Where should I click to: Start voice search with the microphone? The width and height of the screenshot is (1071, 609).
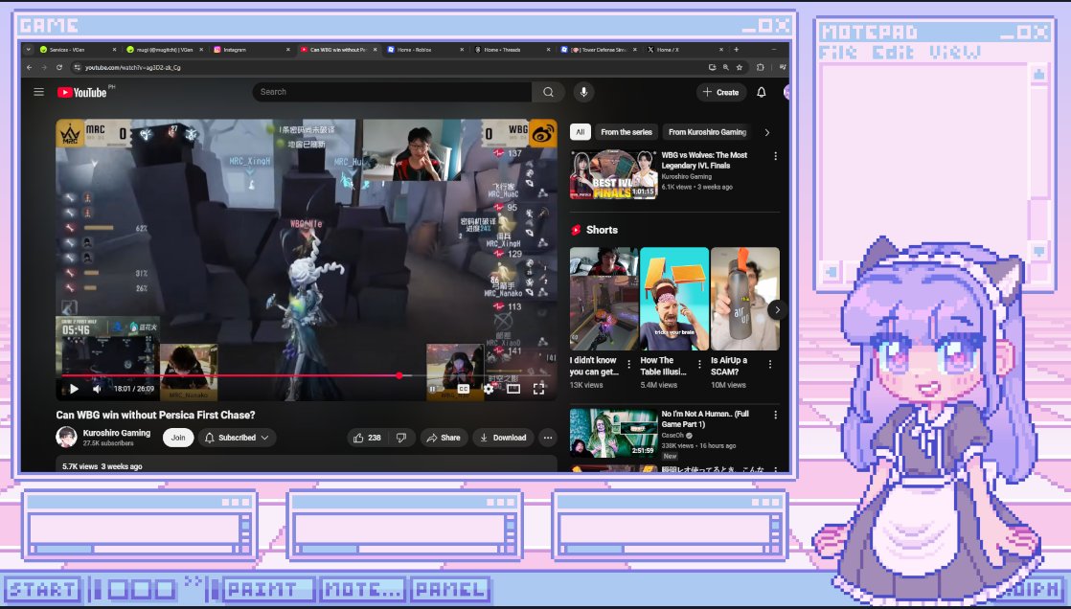tap(583, 92)
